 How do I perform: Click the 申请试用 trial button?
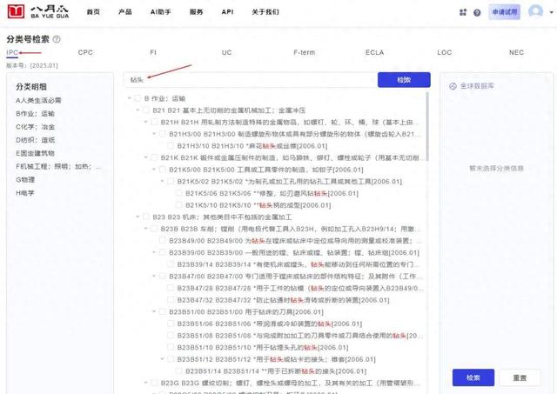click(503, 12)
